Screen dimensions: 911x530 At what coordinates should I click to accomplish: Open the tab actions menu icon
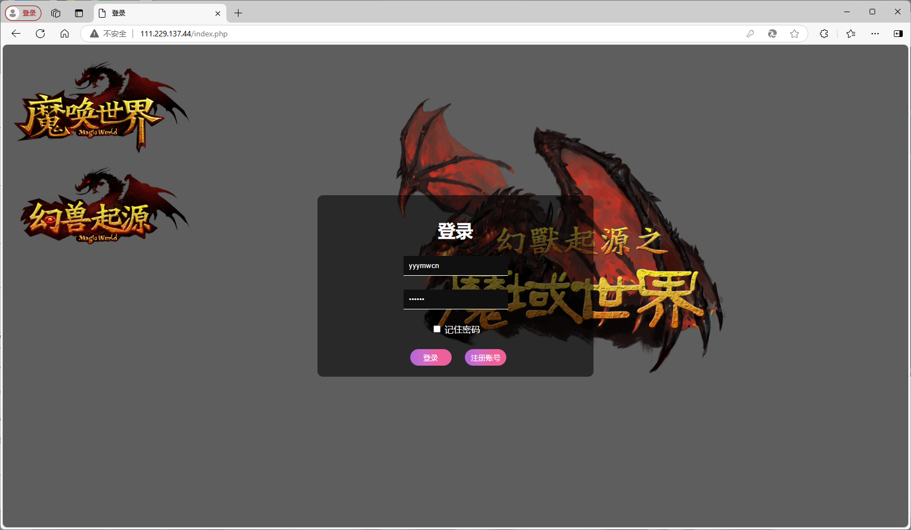click(x=79, y=13)
